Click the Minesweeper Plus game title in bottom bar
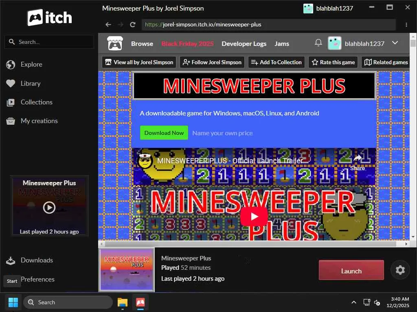The width and height of the screenshot is (417, 312). (186, 258)
